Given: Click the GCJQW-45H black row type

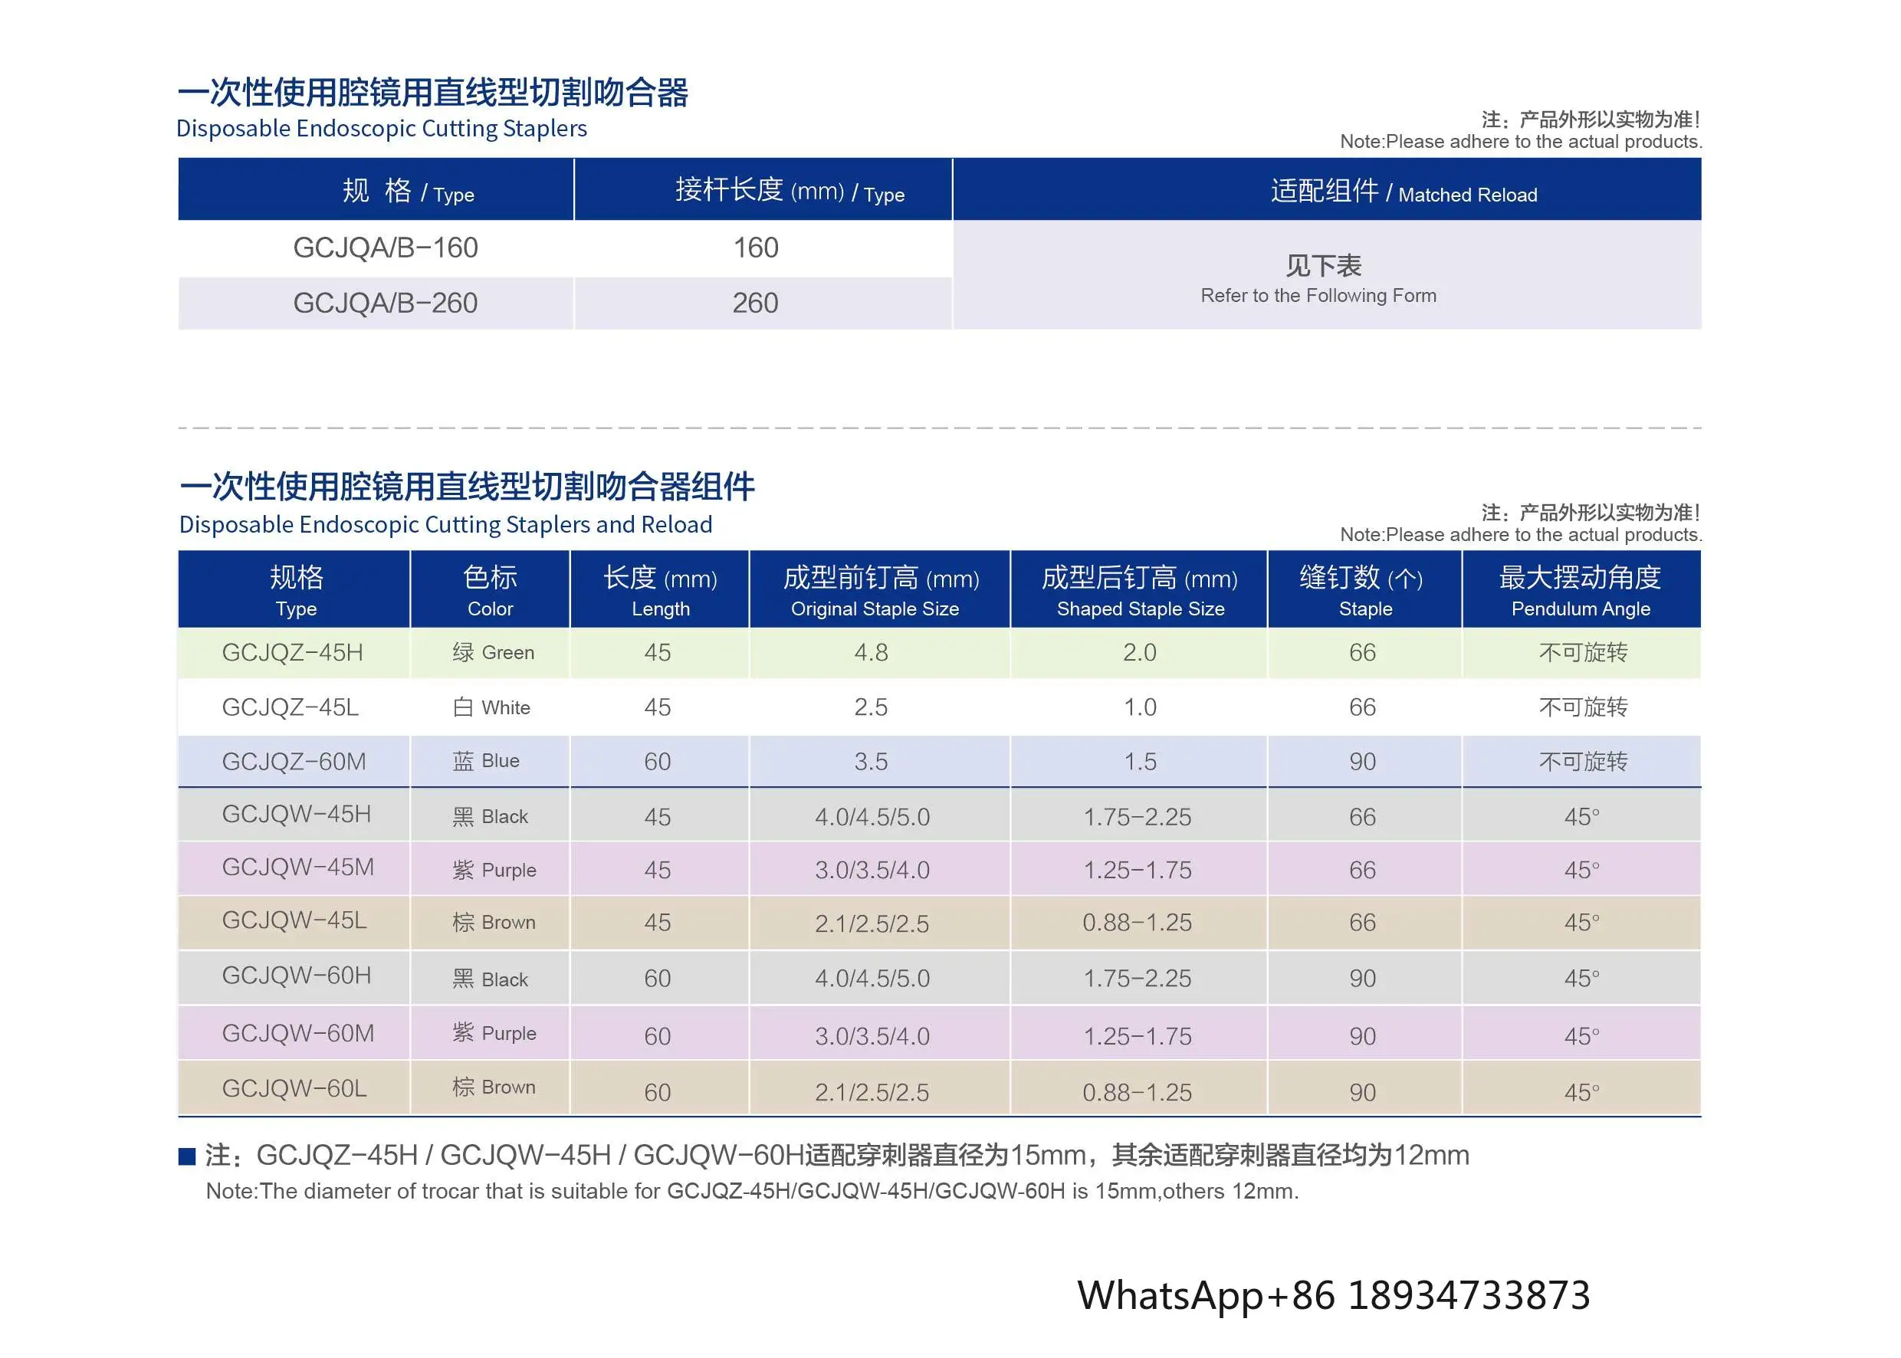Looking at the screenshot, I should point(296,815).
